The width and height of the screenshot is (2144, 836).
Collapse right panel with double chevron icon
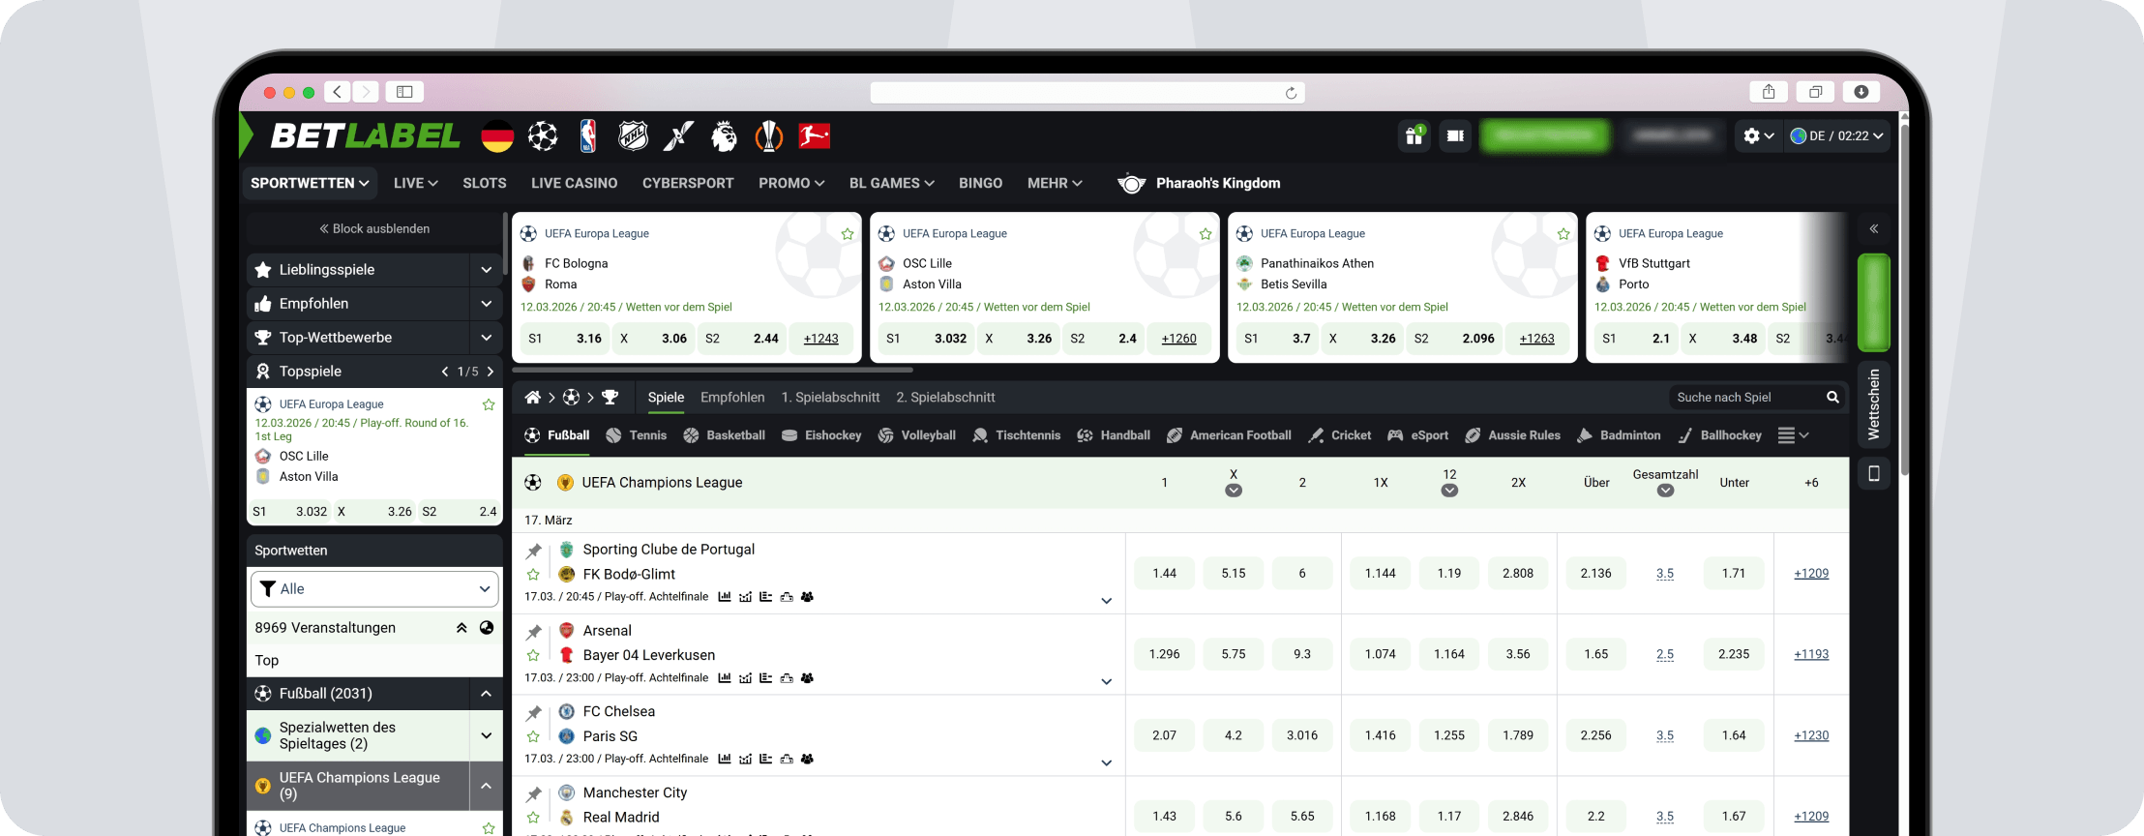pyautogui.click(x=1874, y=229)
